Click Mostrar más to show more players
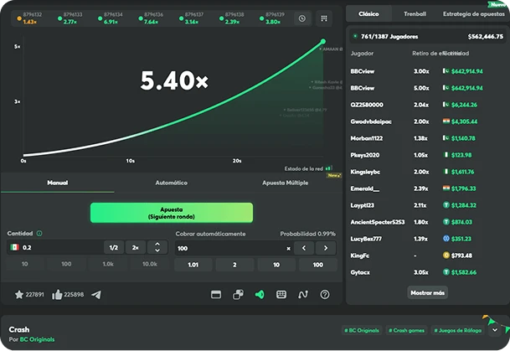 click(x=427, y=292)
